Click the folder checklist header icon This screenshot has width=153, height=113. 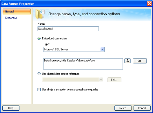pyautogui.click(x=40, y=14)
